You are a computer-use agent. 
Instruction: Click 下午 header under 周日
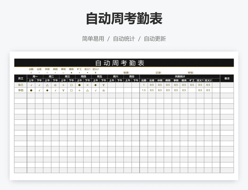[x=136, y=80]
